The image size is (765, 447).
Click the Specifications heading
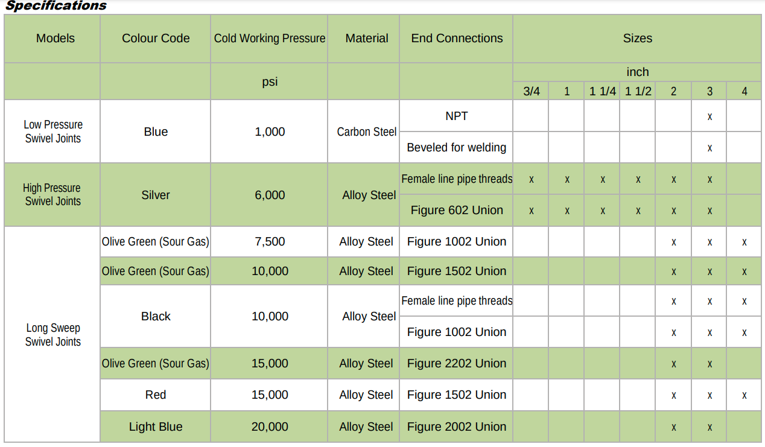click(56, 5)
